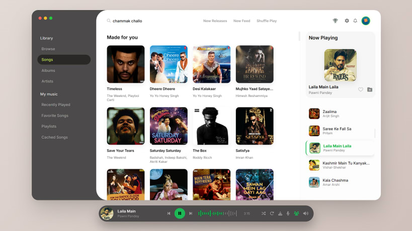Open Pawni Pandey under Now Playing title

click(x=320, y=93)
